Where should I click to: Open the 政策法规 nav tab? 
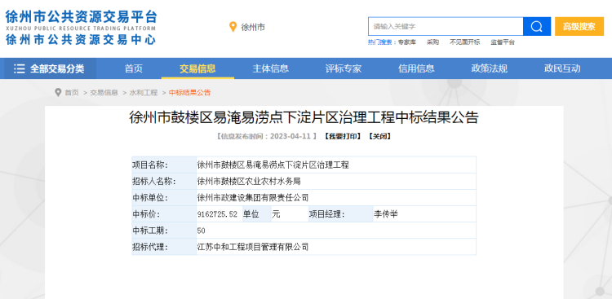(x=490, y=68)
